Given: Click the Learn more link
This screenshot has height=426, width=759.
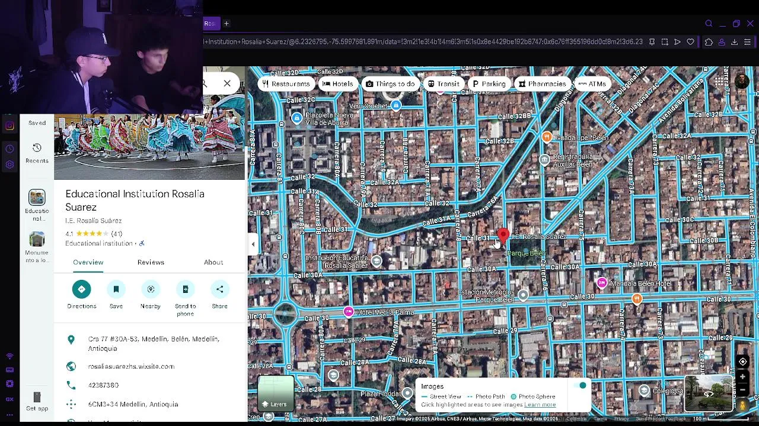Looking at the screenshot, I should pos(540,405).
